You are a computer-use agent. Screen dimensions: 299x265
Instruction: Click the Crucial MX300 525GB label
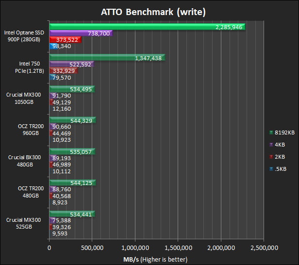[24, 223]
